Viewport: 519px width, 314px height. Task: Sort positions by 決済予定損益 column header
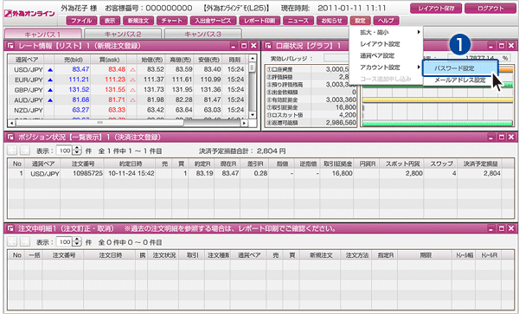(x=480, y=163)
